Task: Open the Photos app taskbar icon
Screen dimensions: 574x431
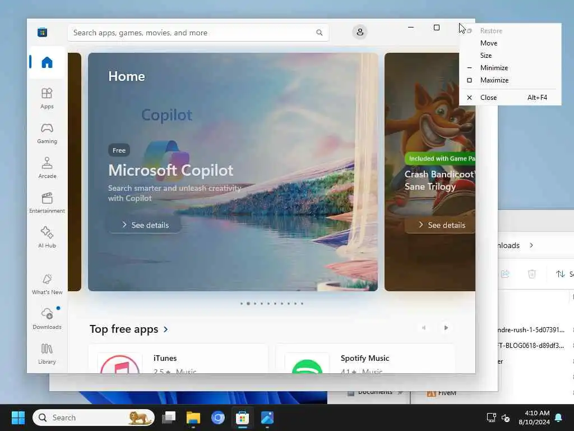Action: click(x=267, y=418)
